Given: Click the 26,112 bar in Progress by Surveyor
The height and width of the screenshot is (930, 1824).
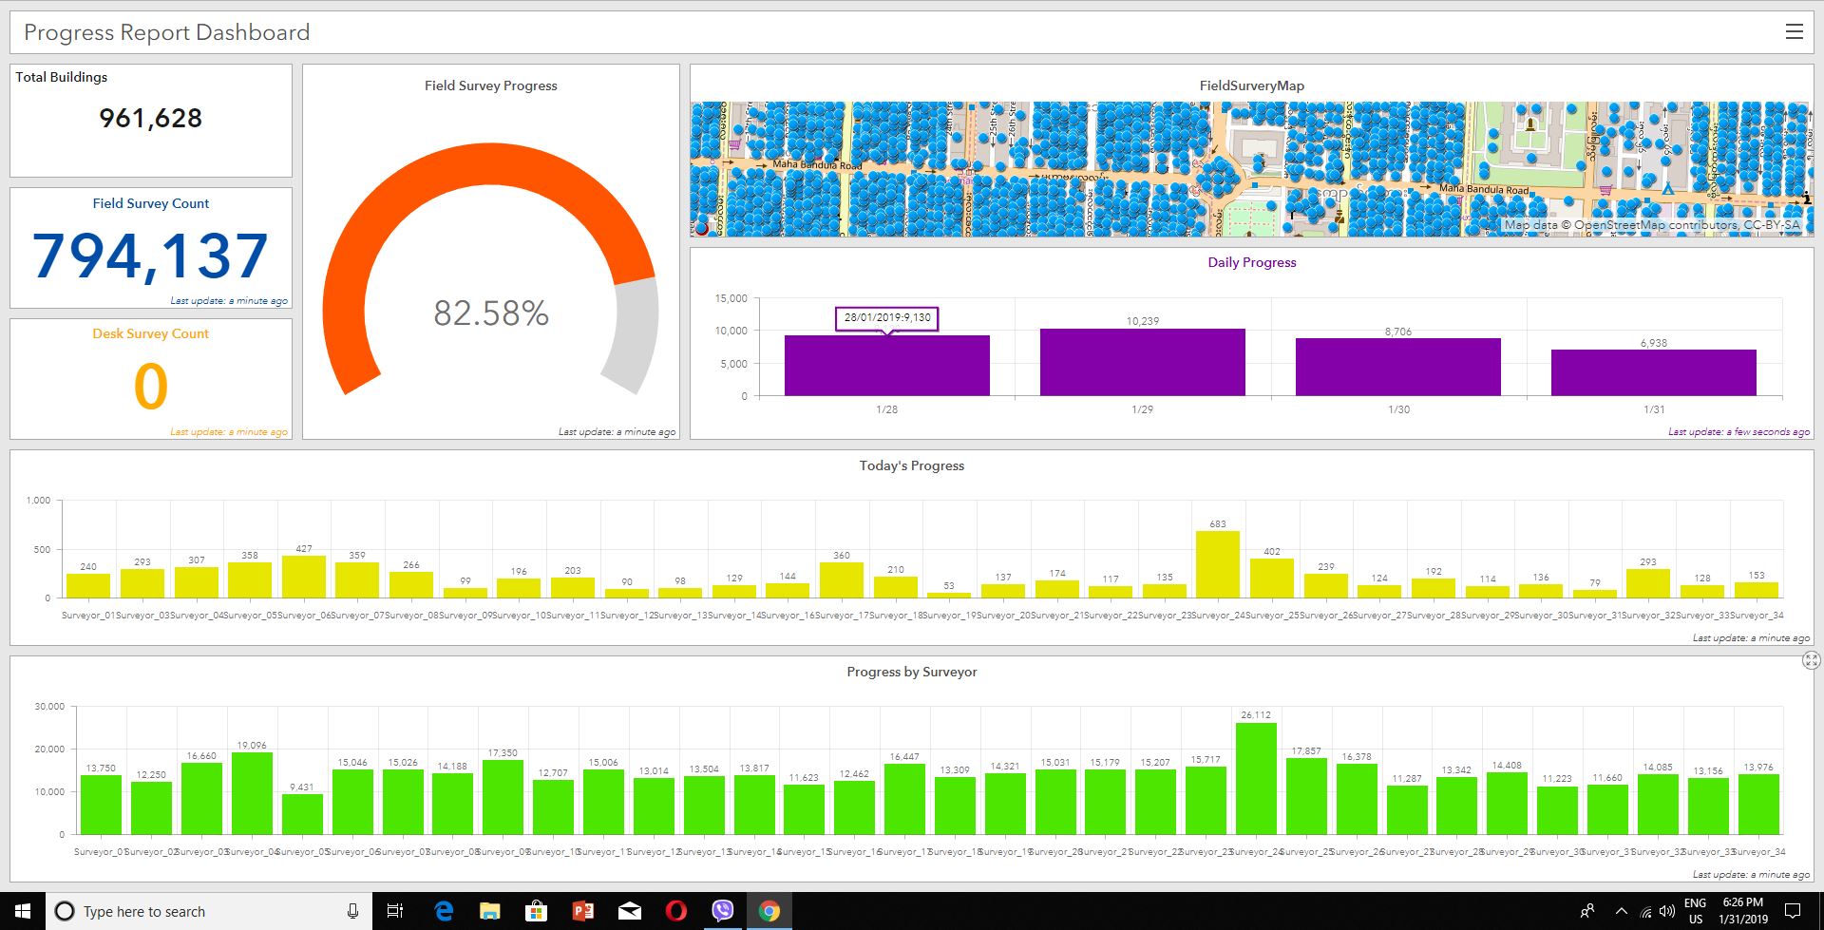Looking at the screenshot, I should (x=1255, y=779).
